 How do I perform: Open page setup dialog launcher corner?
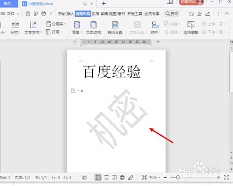(x=66, y=37)
